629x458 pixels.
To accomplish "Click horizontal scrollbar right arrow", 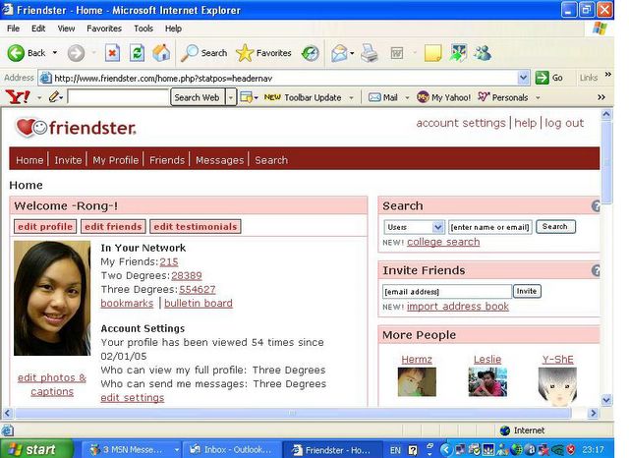I will 594,413.
